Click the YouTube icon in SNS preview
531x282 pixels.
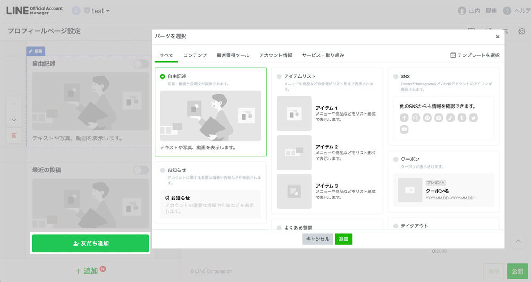tap(405, 129)
